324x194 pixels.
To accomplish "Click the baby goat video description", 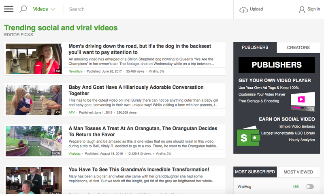I will (144, 103).
